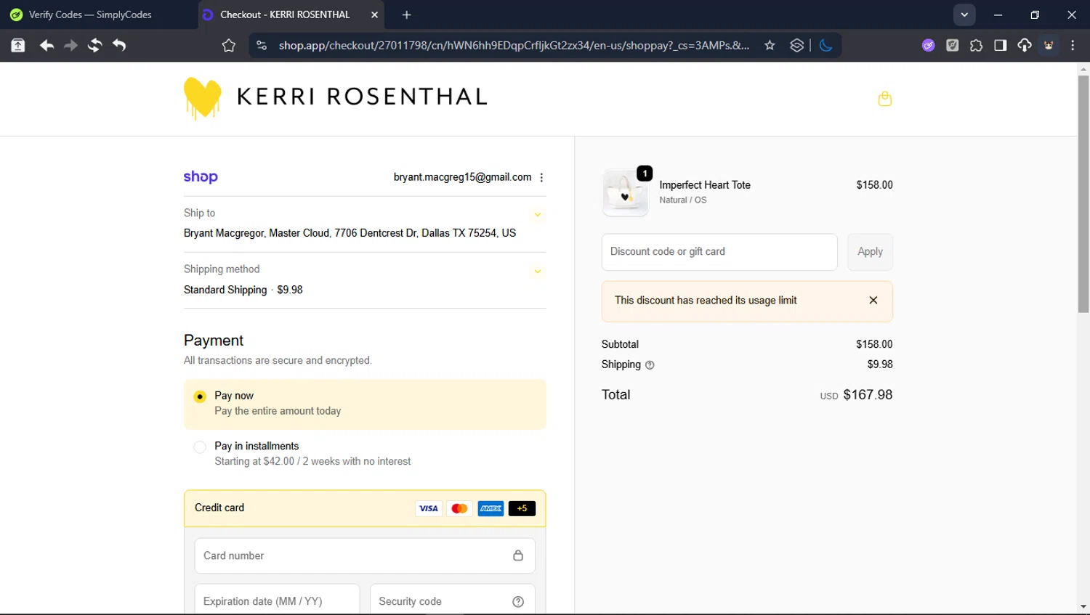The width and height of the screenshot is (1090, 615).
Task: Click the Visa card logo
Action: 429,508
